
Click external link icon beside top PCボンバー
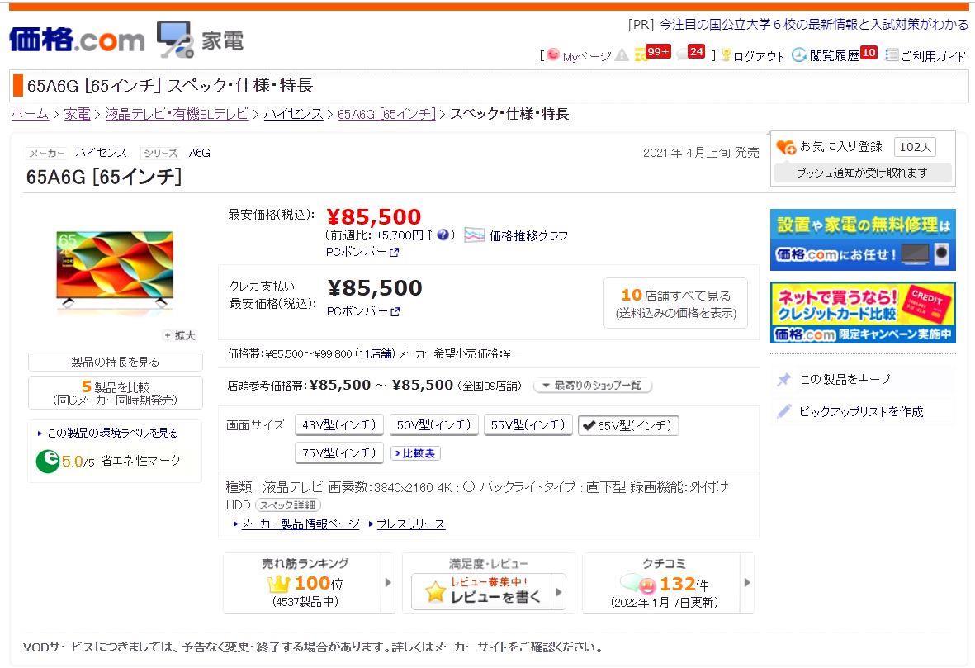(394, 253)
